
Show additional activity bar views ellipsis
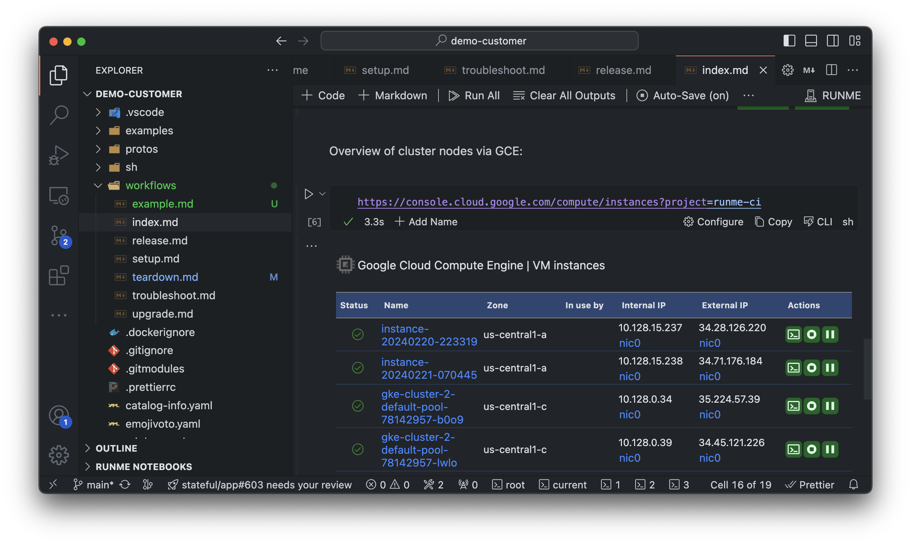coord(59,315)
